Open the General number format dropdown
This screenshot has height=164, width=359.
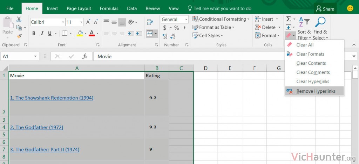click(186, 20)
